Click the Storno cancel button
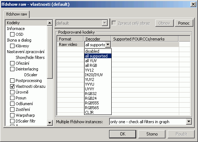 click(x=152, y=134)
